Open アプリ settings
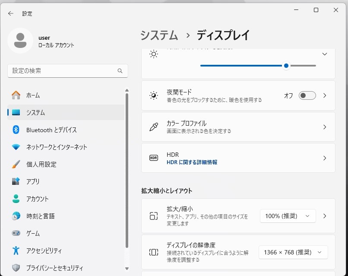This screenshot has width=348, height=276. [66, 181]
